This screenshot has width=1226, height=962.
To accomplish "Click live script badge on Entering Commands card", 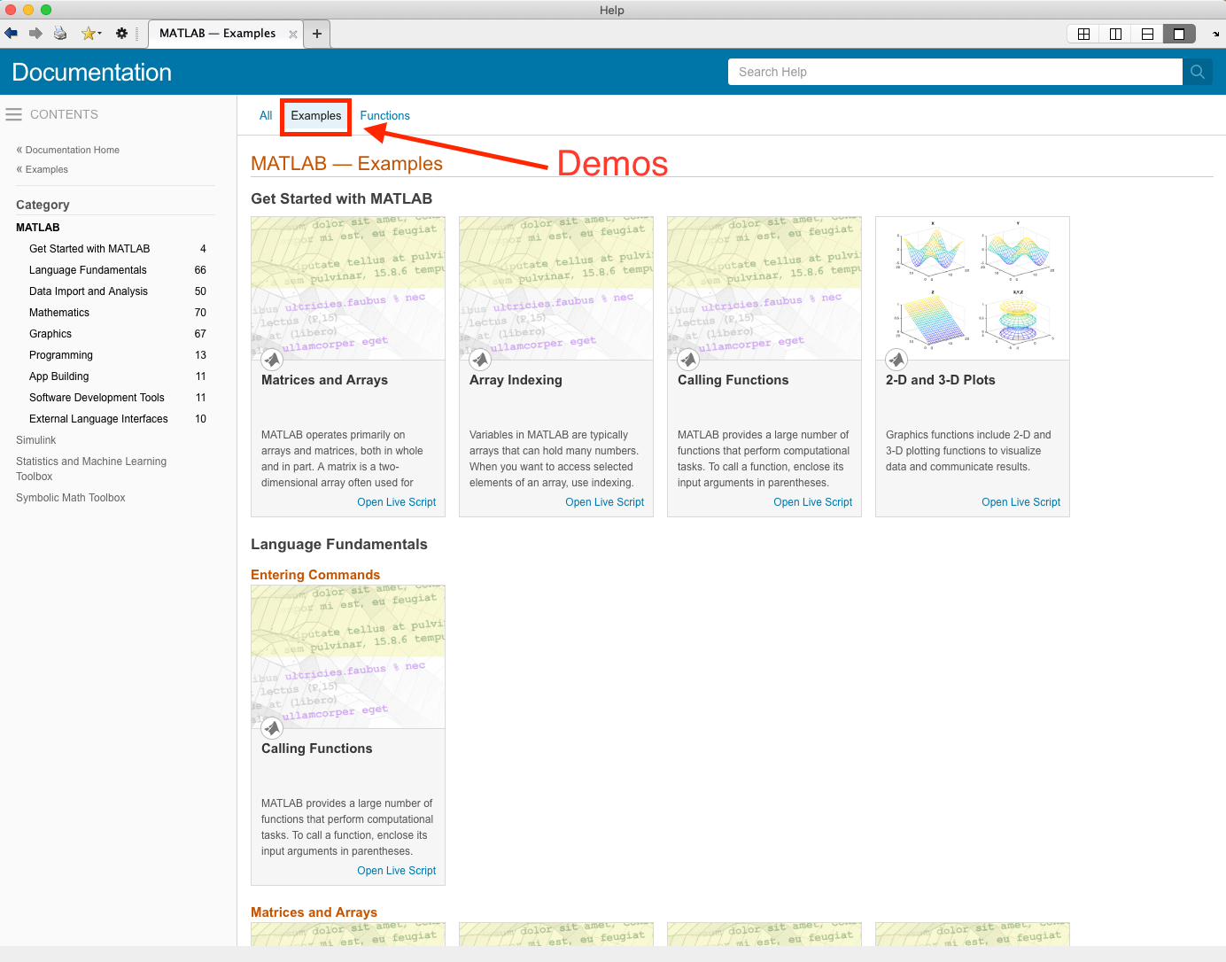I will coord(272,729).
